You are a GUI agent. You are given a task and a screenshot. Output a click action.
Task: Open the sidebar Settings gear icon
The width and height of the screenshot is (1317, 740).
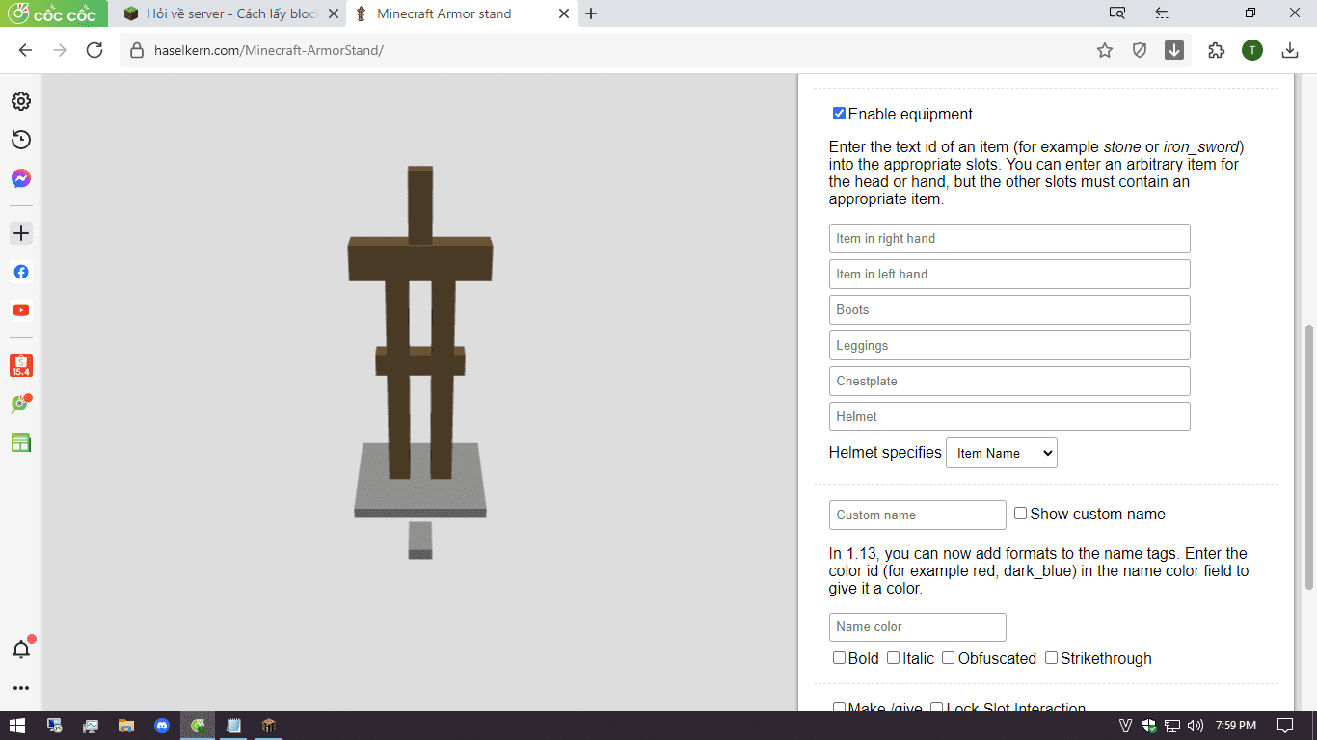pos(21,101)
